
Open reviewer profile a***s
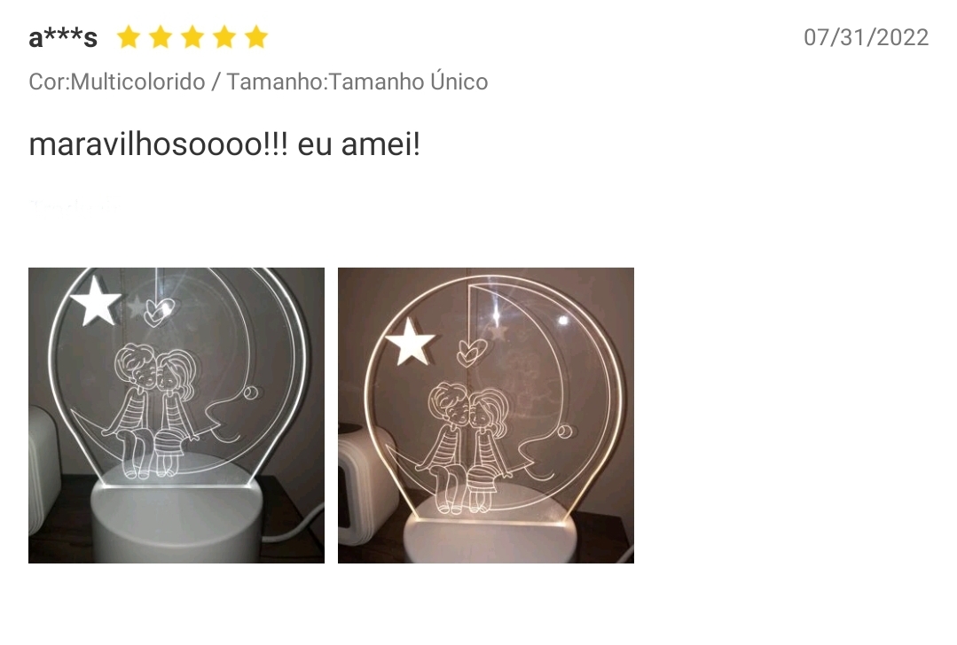63,38
